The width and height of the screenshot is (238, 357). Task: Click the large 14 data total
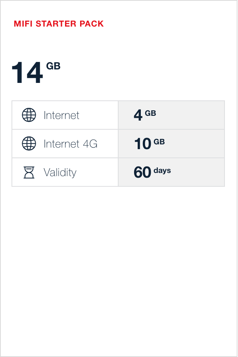(27, 73)
